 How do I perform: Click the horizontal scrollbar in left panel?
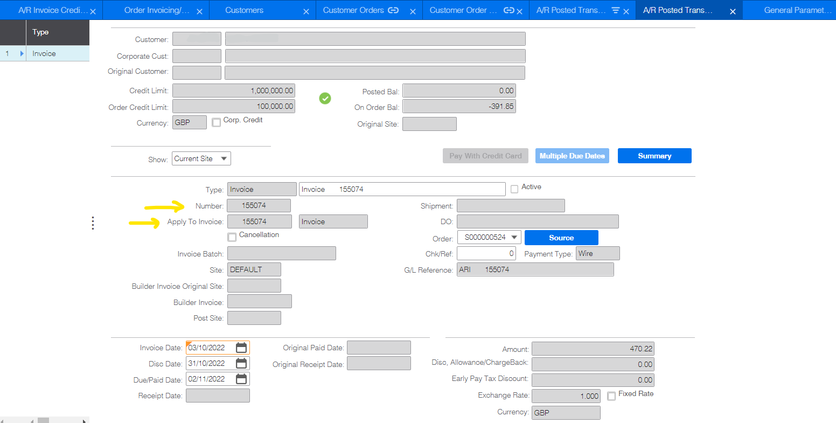coord(43,420)
